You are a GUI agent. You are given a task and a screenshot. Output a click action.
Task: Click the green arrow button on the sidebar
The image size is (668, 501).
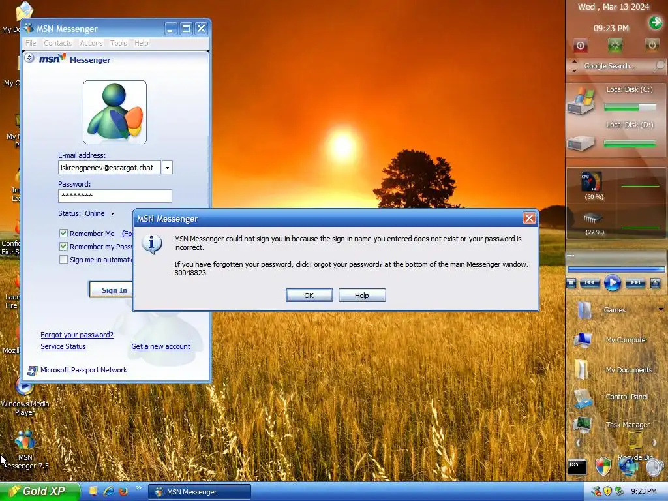(655, 22)
